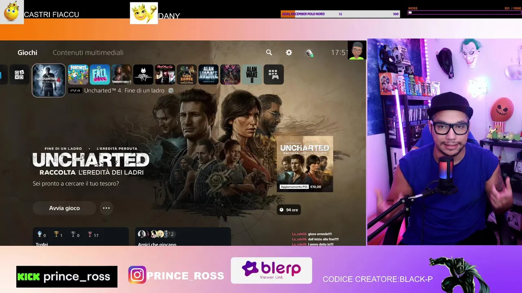
Task: Open the Trofei trophies card
Action: [x=81, y=236]
